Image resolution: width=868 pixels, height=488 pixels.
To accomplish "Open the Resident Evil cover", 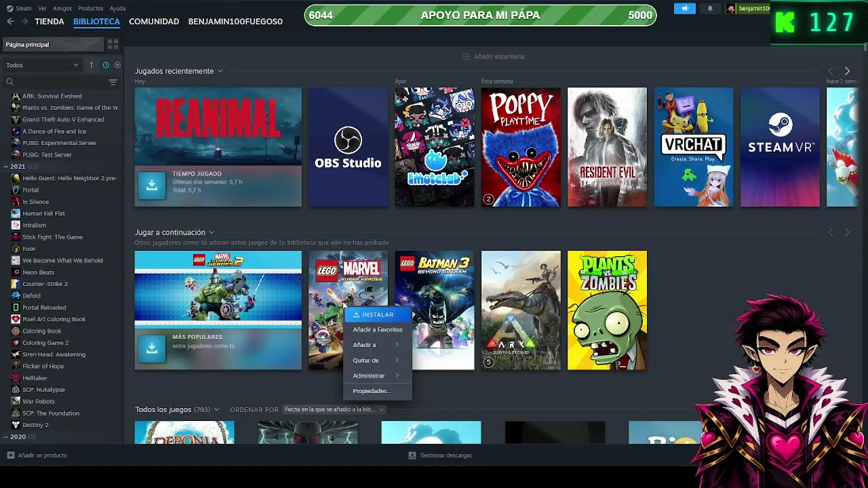I will tap(607, 147).
